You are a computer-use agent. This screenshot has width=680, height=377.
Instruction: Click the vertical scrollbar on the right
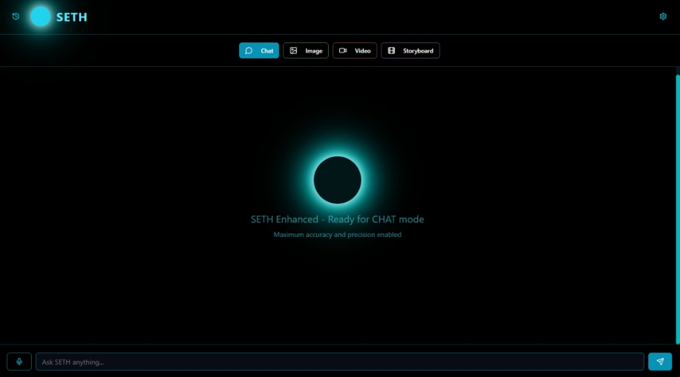(x=678, y=209)
